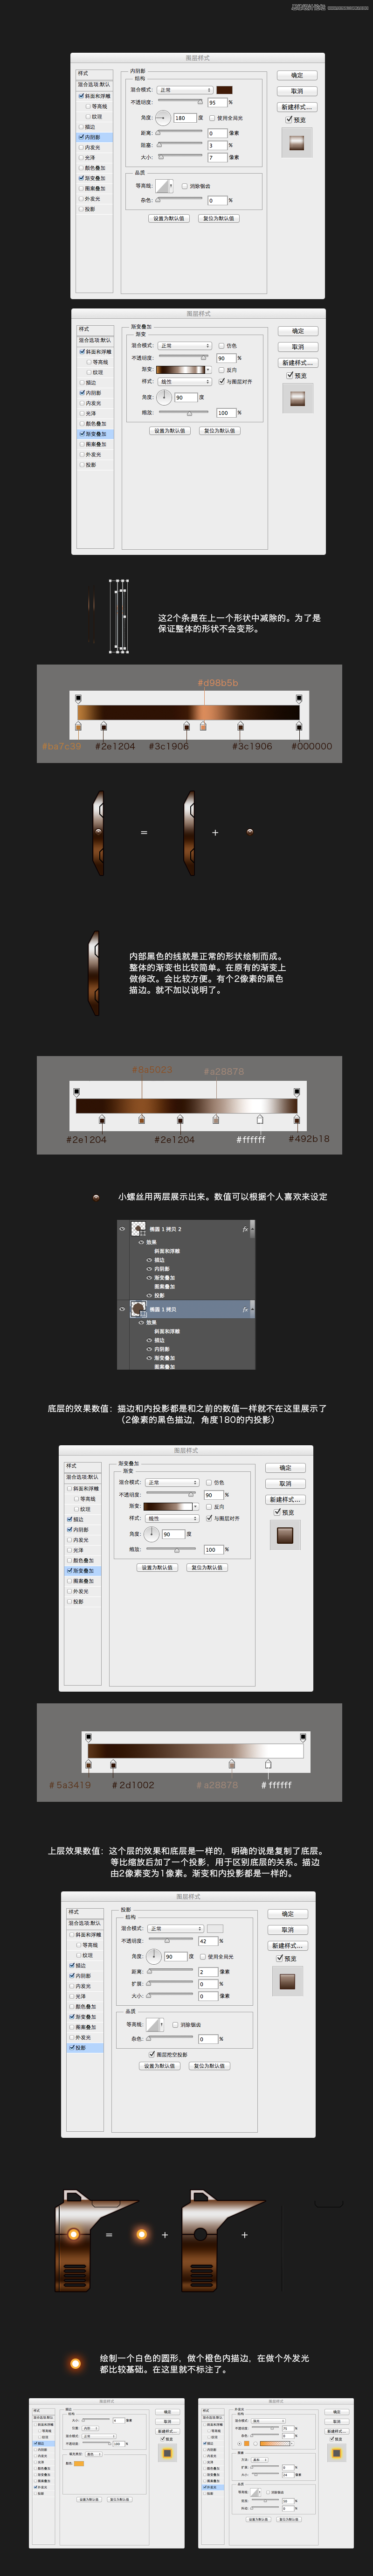The height and width of the screenshot is (2576, 373).
Task: Select 等高线 row in 内阴影 dialog
Action: tap(94, 106)
